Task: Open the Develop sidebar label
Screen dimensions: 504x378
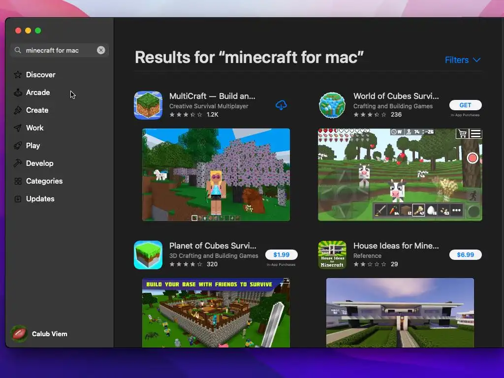Action: pyautogui.click(x=40, y=163)
